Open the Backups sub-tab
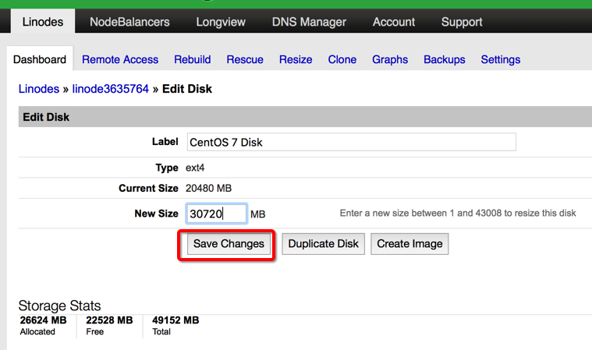The height and width of the screenshot is (350, 592). [445, 59]
